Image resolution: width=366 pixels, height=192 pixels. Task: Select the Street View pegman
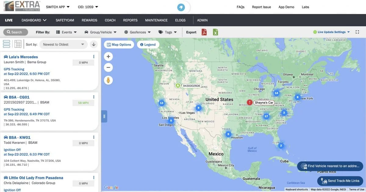tap(108, 80)
